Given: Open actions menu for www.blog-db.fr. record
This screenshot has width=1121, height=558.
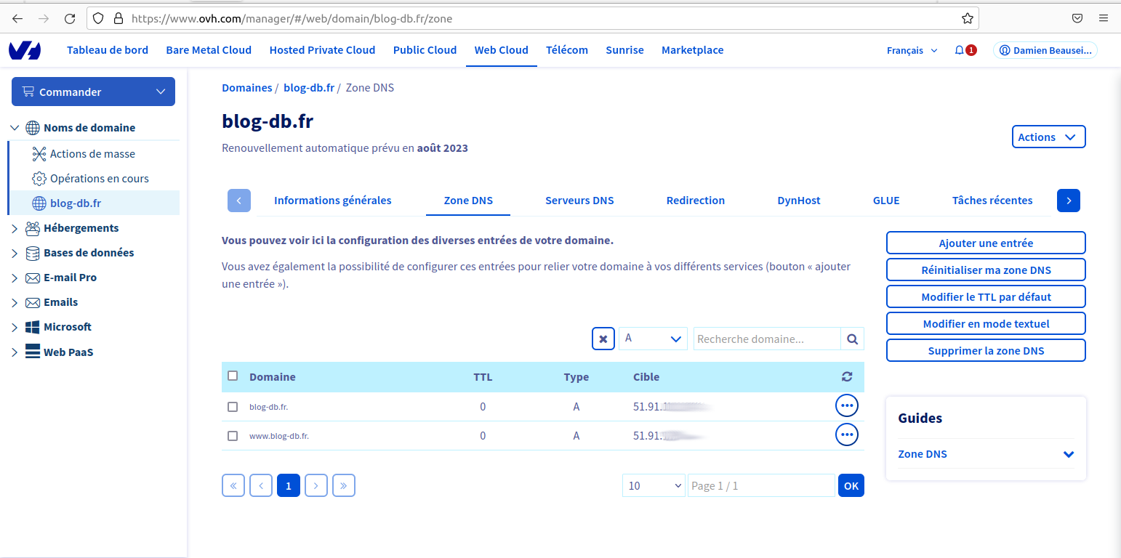Looking at the screenshot, I should click(846, 434).
